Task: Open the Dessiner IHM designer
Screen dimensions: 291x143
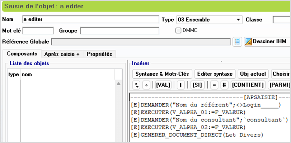Action: pyautogui.click(x=267, y=42)
